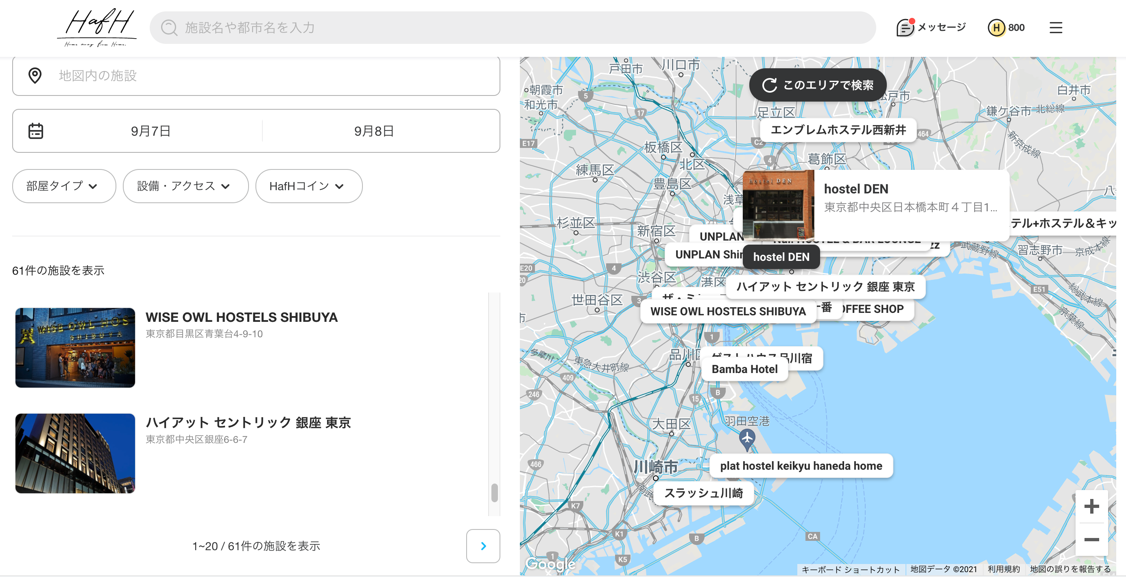Open メッセージ text link
The width and height of the screenshot is (1126, 577).
click(942, 28)
